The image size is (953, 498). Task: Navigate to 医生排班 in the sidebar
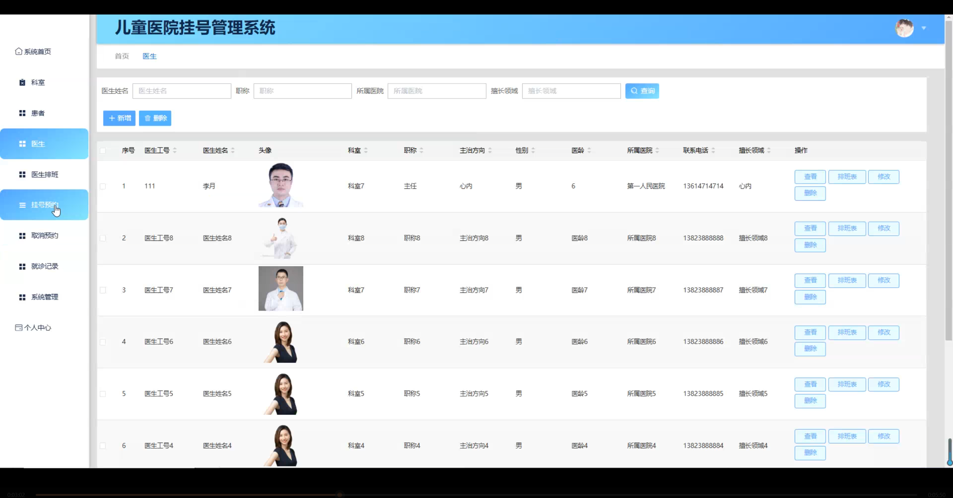click(44, 174)
